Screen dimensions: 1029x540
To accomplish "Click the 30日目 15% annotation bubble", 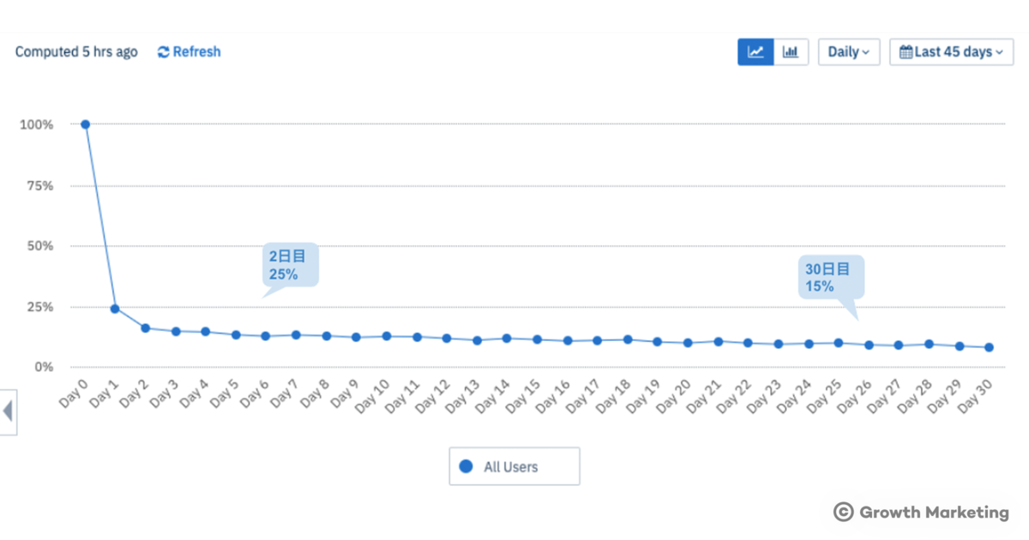I will pos(828,277).
